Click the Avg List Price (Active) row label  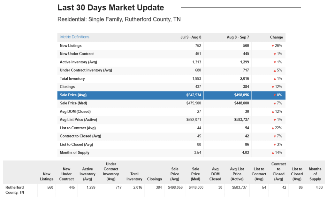click(x=78, y=120)
